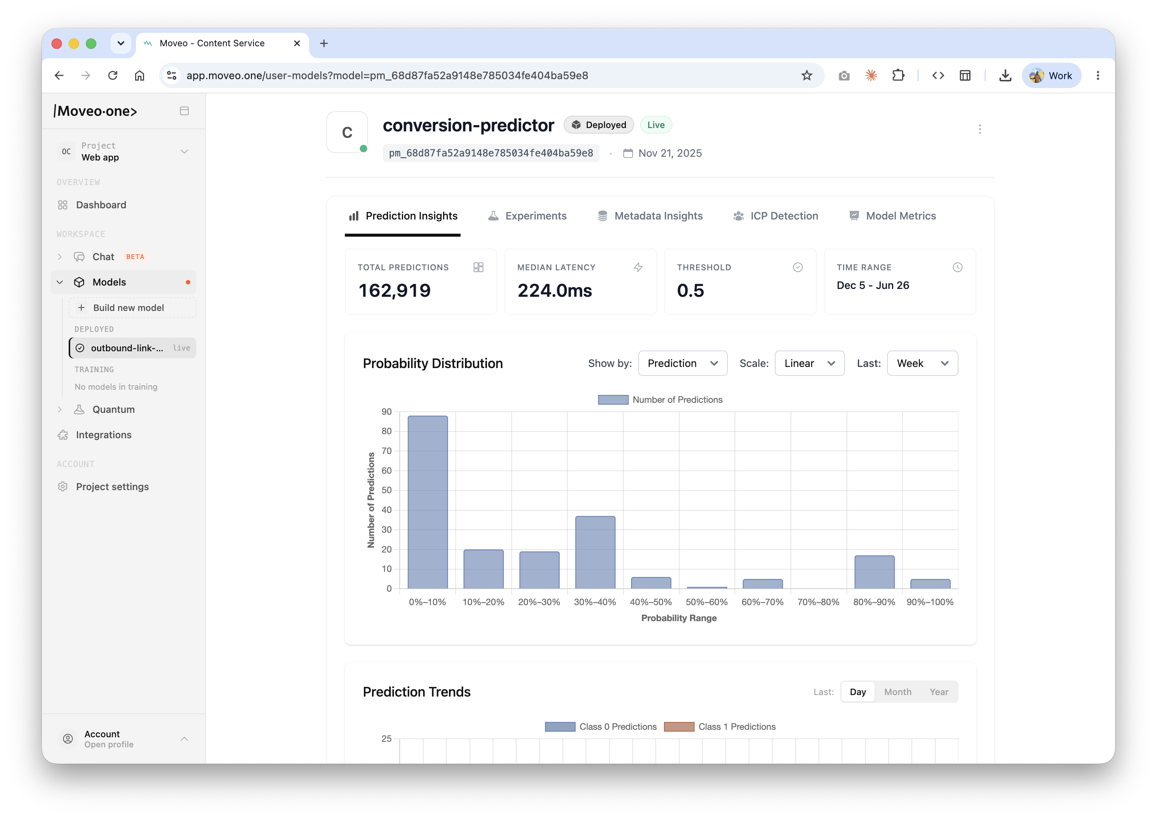Click the Total Predictions card icon
Viewport: 1157px width, 819px height.
[478, 267]
